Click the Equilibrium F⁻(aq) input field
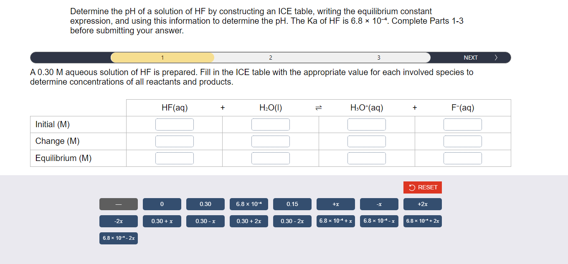 (463, 158)
